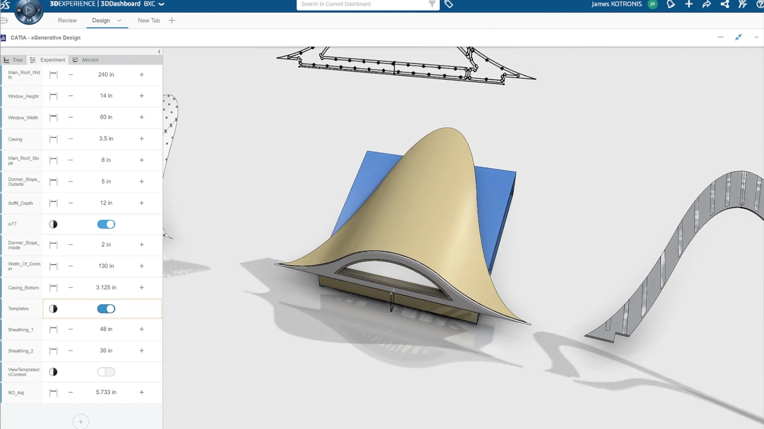Disable the isTT toggle switch
The height and width of the screenshot is (429, 764).
tap(106, 224)
